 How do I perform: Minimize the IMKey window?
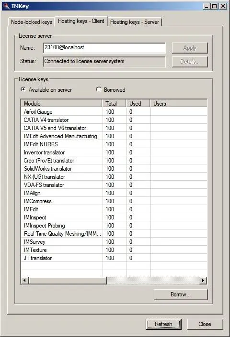pos(207,6)
